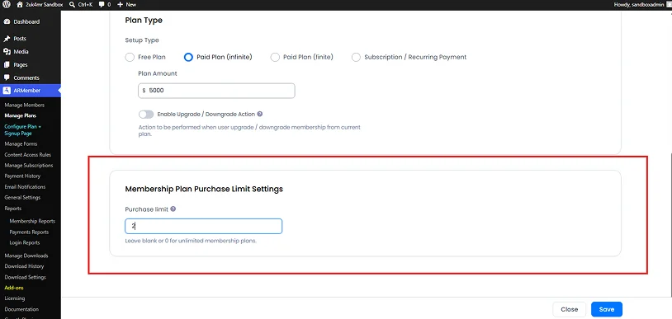Click the Ctrl+K search icon
Viewport: 672px width, 319px height.
(72, 4)
